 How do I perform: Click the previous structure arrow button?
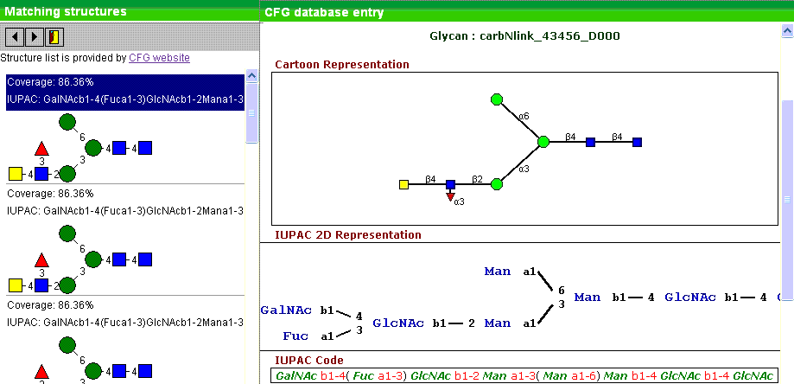click(14, 36)
